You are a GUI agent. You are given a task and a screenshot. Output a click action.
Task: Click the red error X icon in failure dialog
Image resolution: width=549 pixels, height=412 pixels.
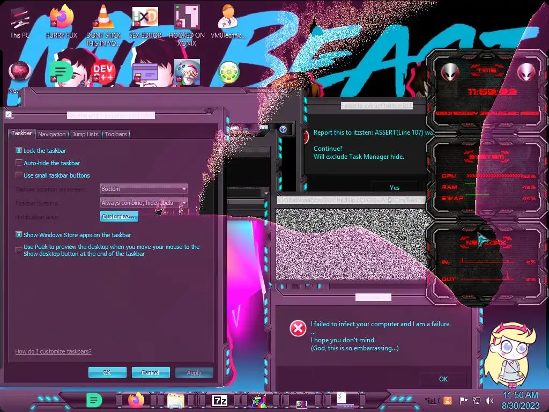point(298,329)
